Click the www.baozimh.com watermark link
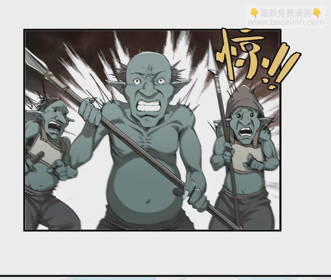Screen dimensions: 331x280 pos(286,22)
